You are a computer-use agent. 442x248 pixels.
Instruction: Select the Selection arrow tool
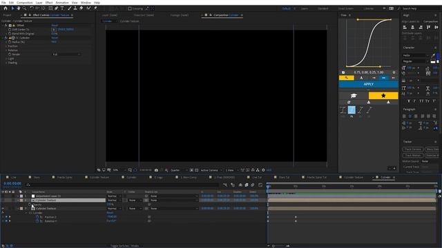click(12, 8)
